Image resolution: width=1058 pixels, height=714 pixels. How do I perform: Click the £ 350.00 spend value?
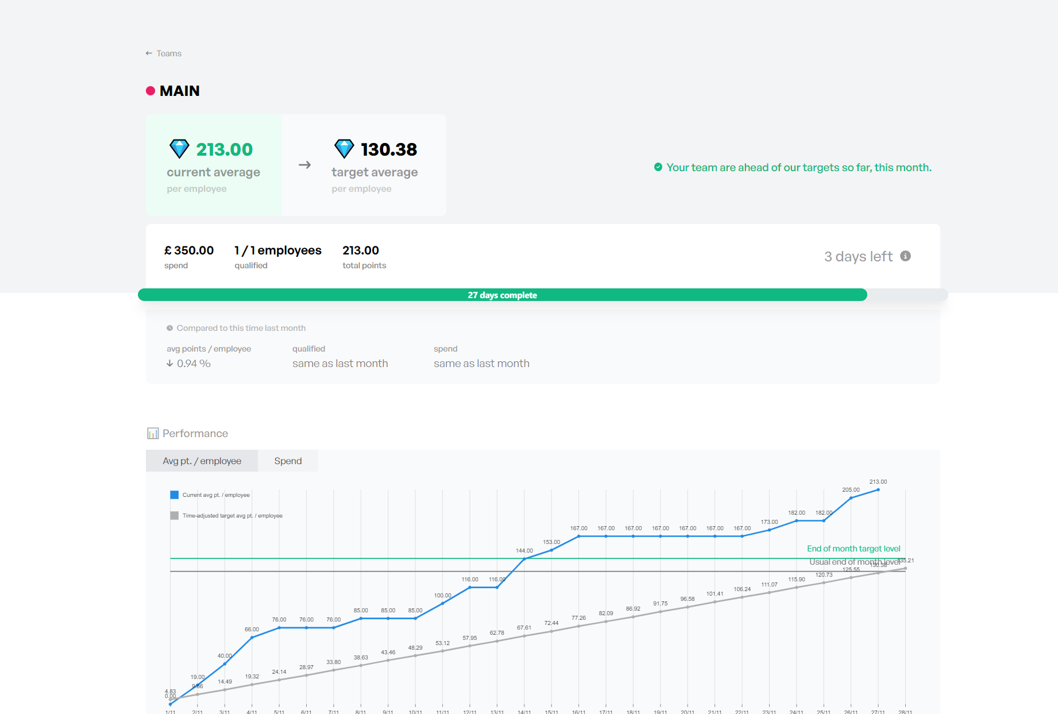click(189, 250)
